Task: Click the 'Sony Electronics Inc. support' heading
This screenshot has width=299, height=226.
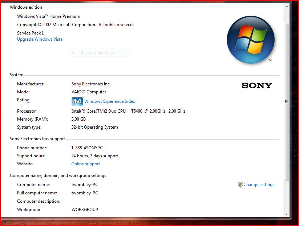Action: pos(37,139)
